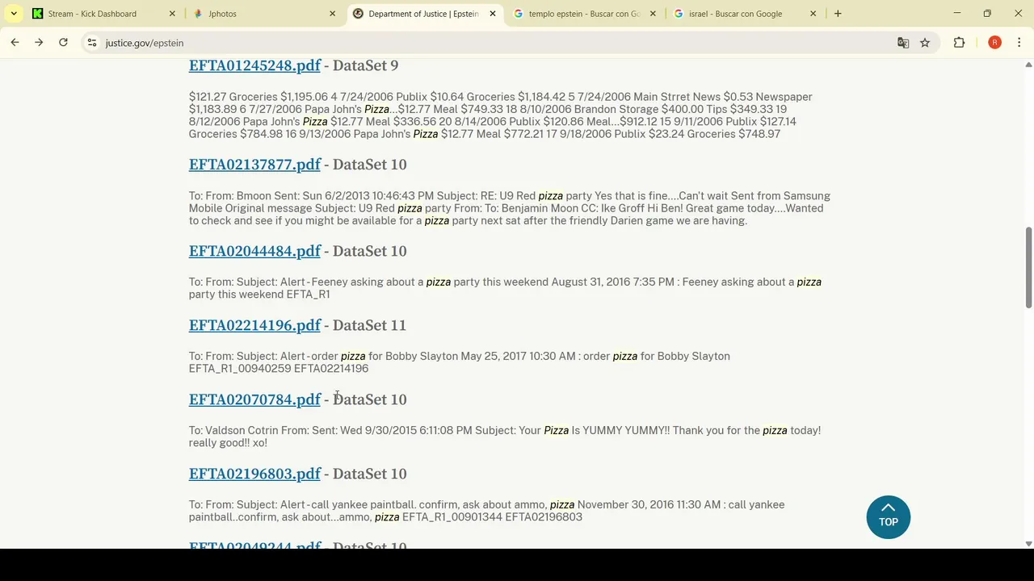The image size is (1034, 581).
Task: Switch to Stream - Kick Dashboard tab
Action: pyautogui.click(x=104, y=14)
